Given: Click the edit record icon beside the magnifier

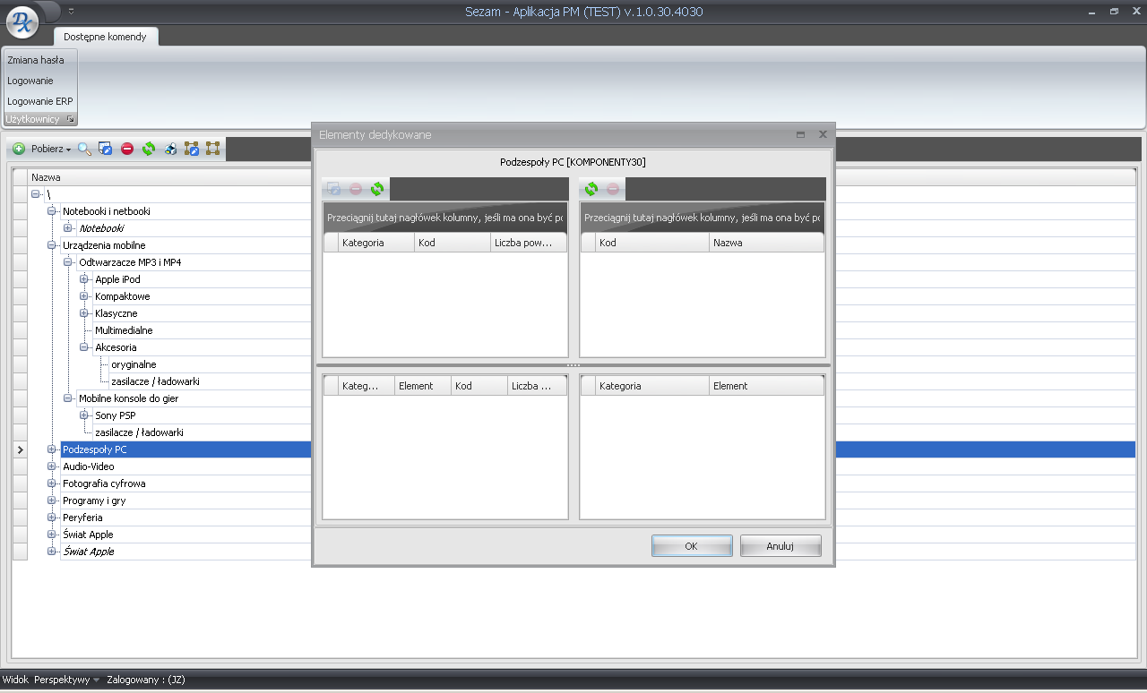Looking at the screenshot, I should (x=105, y=149).
